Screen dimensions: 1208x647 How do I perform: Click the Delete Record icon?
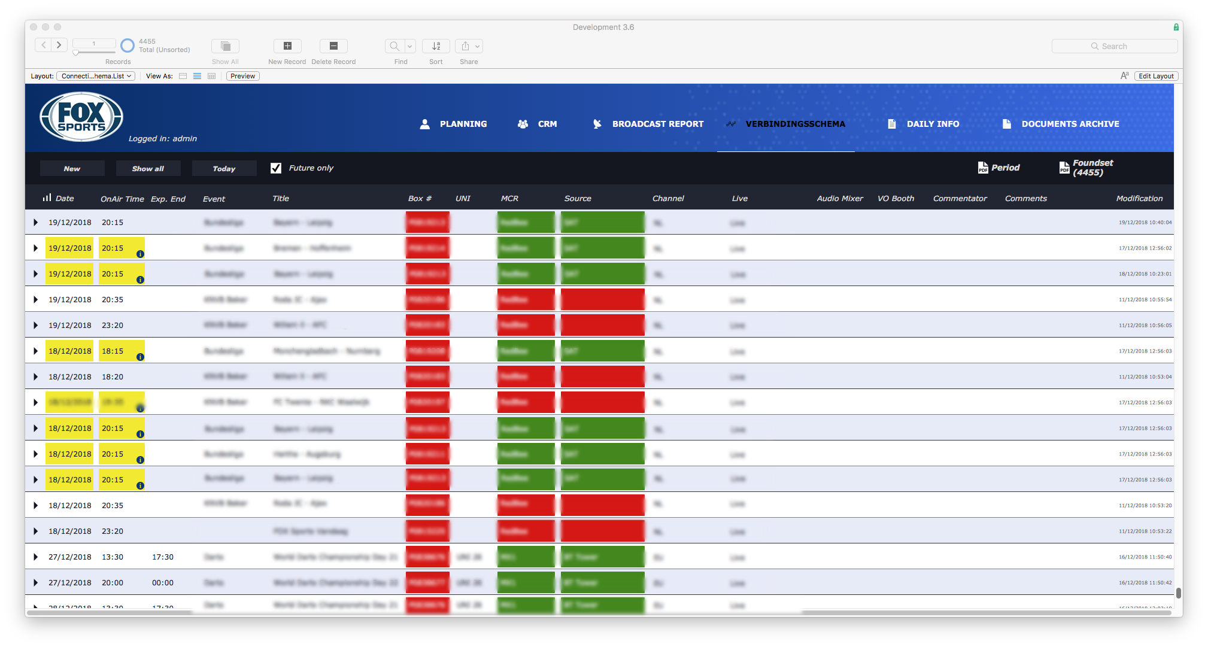tap(333, 46)
